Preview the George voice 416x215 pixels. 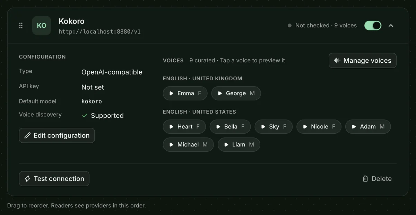tap(236, 93)
